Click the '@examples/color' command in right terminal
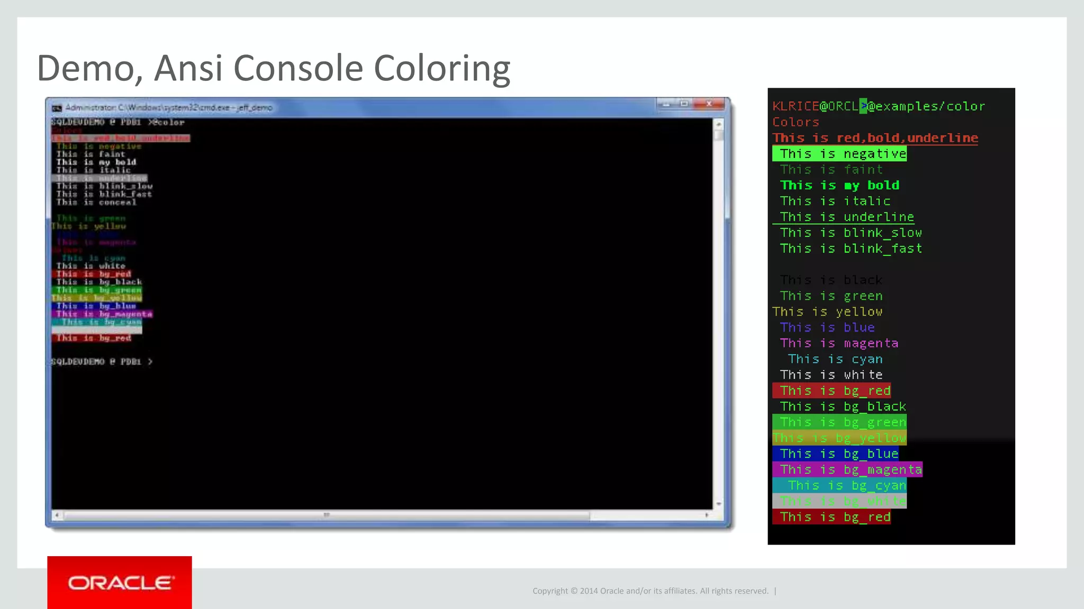 click(x=926, y=106)
